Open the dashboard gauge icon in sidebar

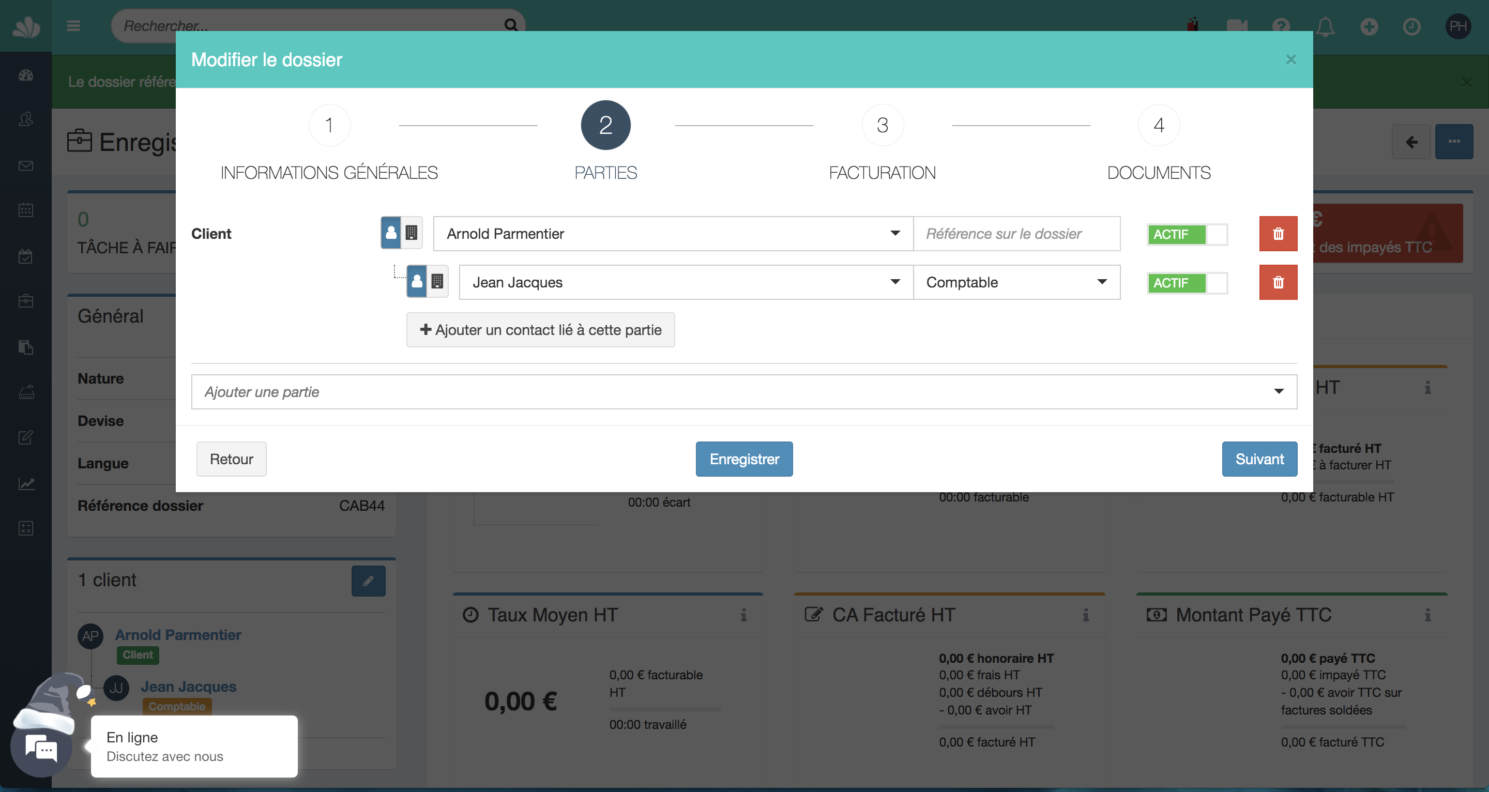point(26,75)
